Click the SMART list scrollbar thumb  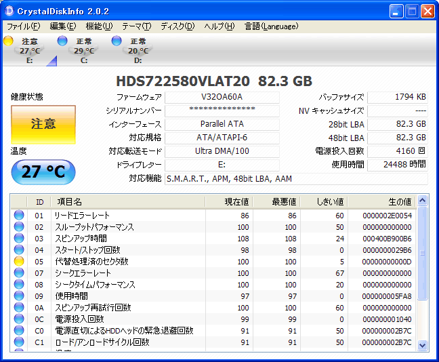pos(422,253)
